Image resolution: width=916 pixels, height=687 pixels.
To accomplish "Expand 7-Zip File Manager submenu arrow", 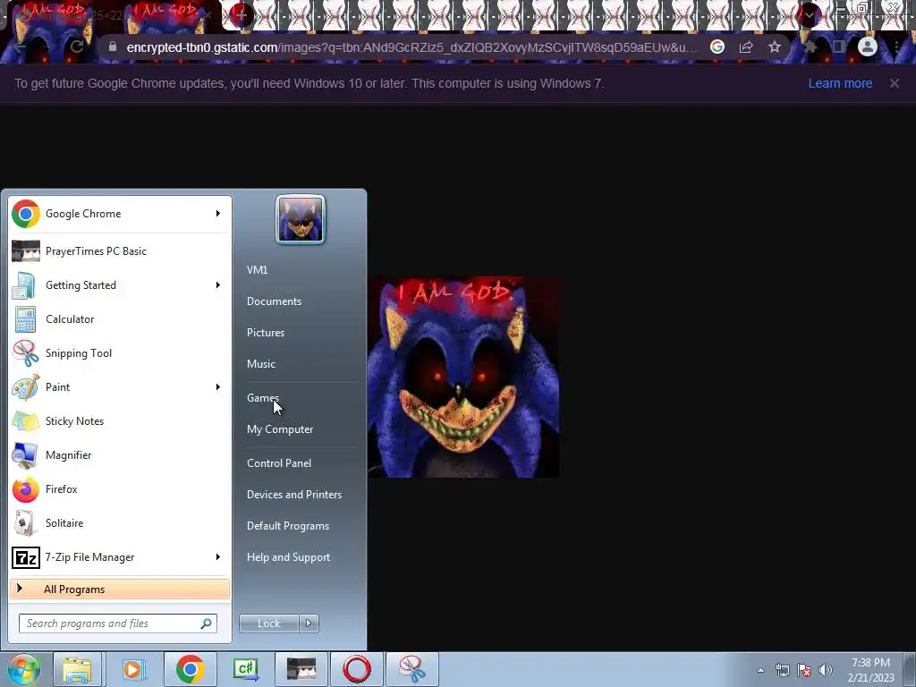I will [x=218, y=557].
